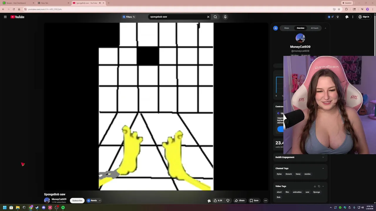Viewport: 376px width, 211px height.
Task: Download the video tags
Action: coord(315,186)
